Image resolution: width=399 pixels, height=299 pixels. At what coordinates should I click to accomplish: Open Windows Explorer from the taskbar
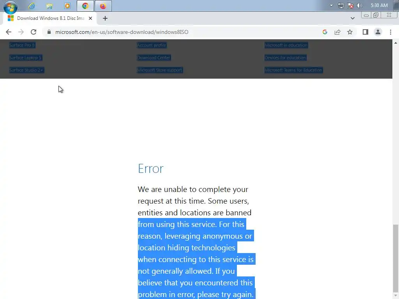pyautogui.click(x=49, y=6)
